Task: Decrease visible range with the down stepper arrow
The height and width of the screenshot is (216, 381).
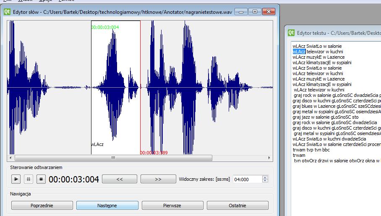Action: [x=265, y=181]
